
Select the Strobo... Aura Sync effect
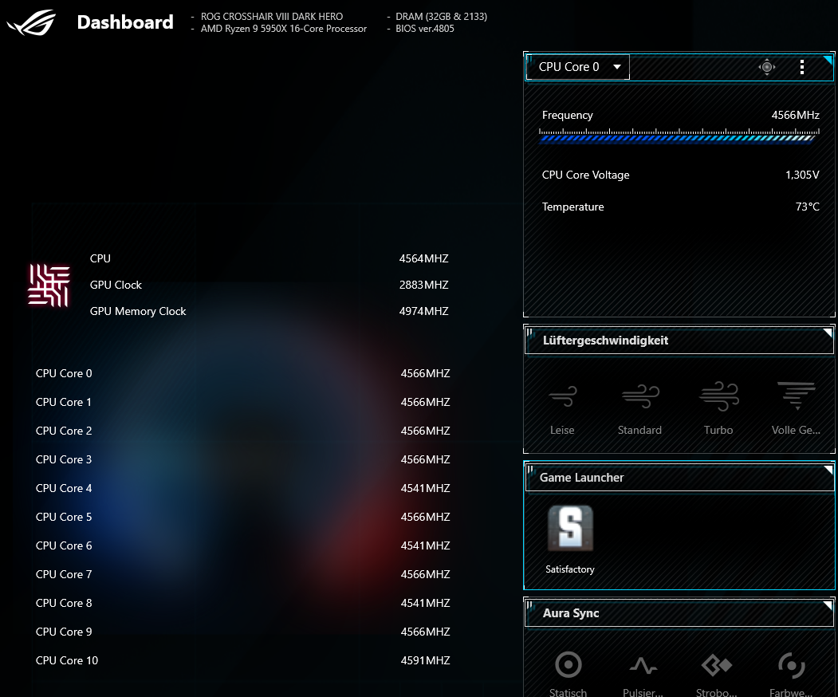click(x=717, y=674)
